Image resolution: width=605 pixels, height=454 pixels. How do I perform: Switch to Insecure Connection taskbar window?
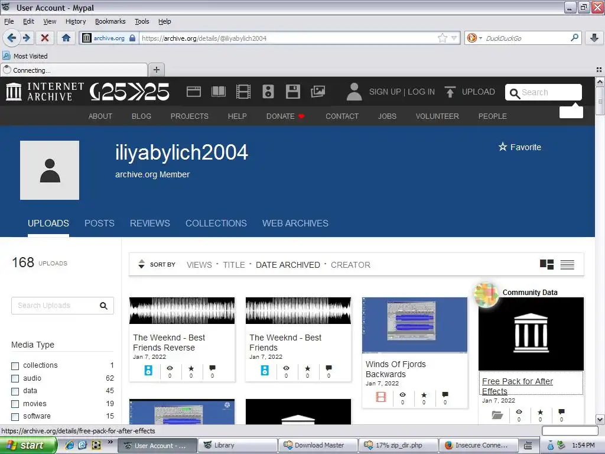[477, 446]
